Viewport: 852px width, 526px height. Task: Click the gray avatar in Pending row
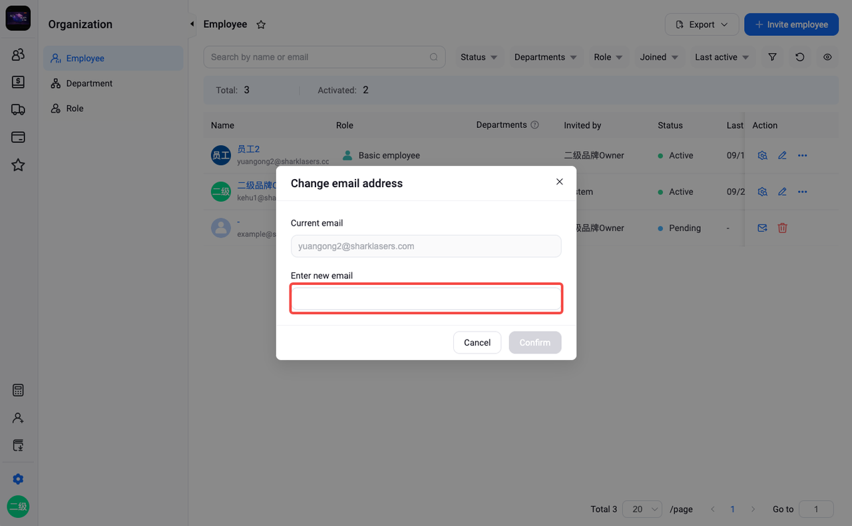click(x=221, y=228)
